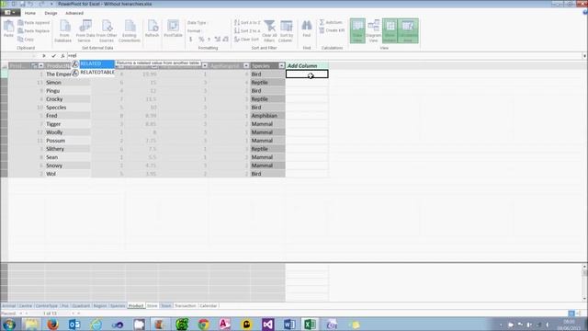The width and height of the screenshot is (588, 331).
Task: Click the Windows Start button
Action: click(x=9, y=324)
